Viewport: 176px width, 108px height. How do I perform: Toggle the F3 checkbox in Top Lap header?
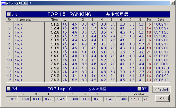(139, 89)
